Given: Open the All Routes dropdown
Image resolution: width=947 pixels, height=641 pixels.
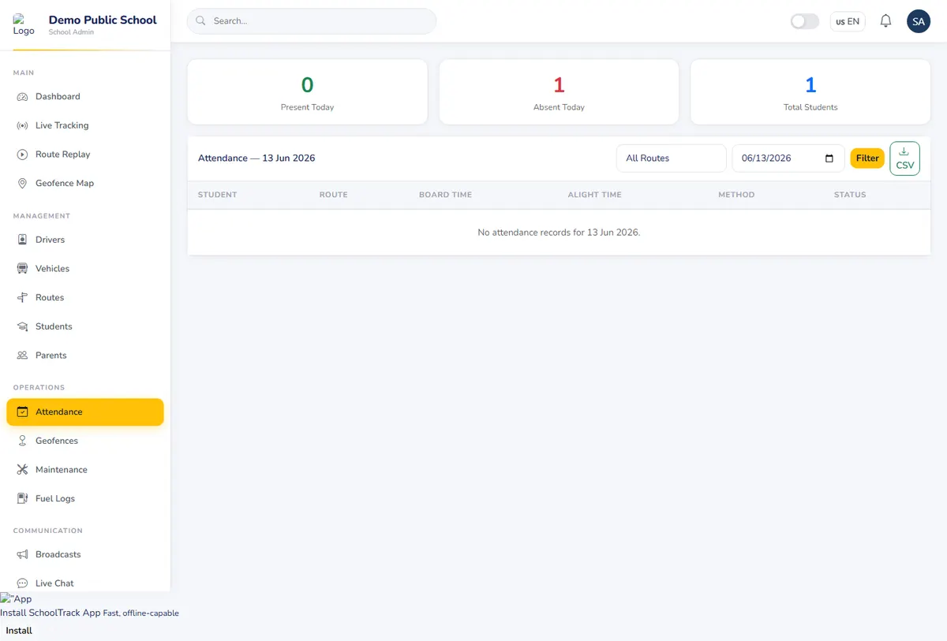Looking at the screenshot, I should click(672, 158).
